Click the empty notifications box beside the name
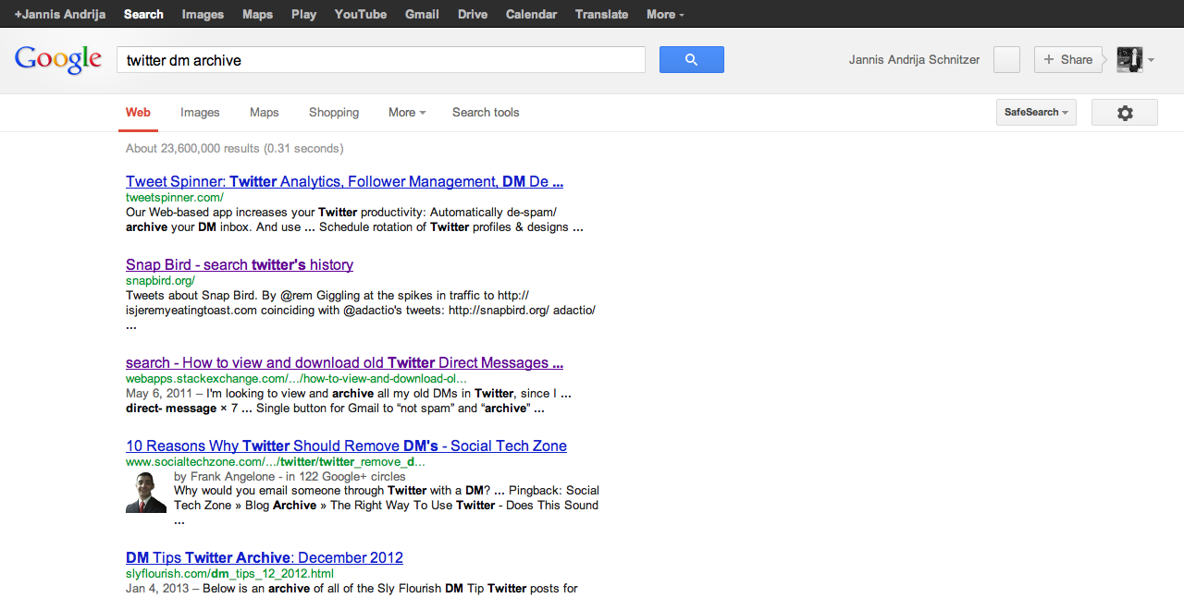1184x598 pixels. click(1006, 59)
